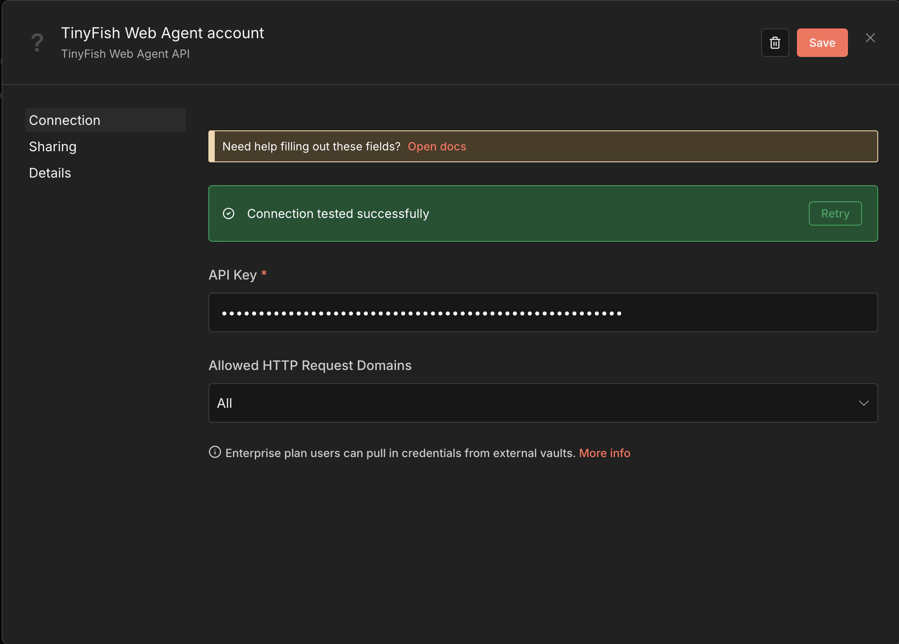Switch to the Sharing tab
899x644 pixels.
(x=53, y=146)
